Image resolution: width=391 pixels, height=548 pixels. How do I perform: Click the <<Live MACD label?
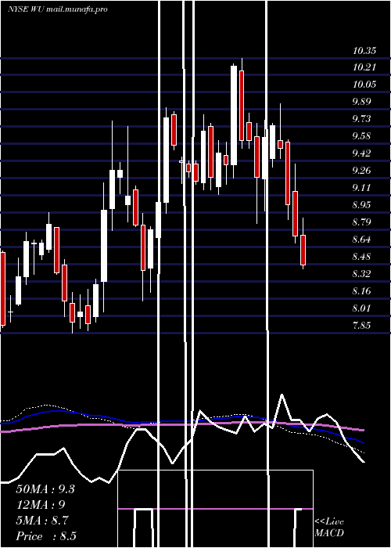click(x=329, y=528)
